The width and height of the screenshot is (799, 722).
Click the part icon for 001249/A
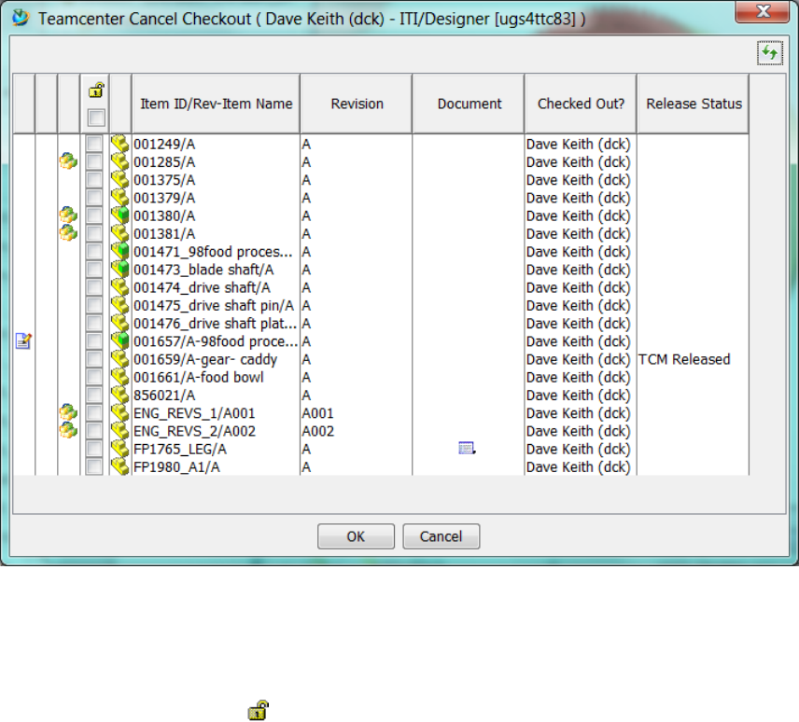coord(119,144)
